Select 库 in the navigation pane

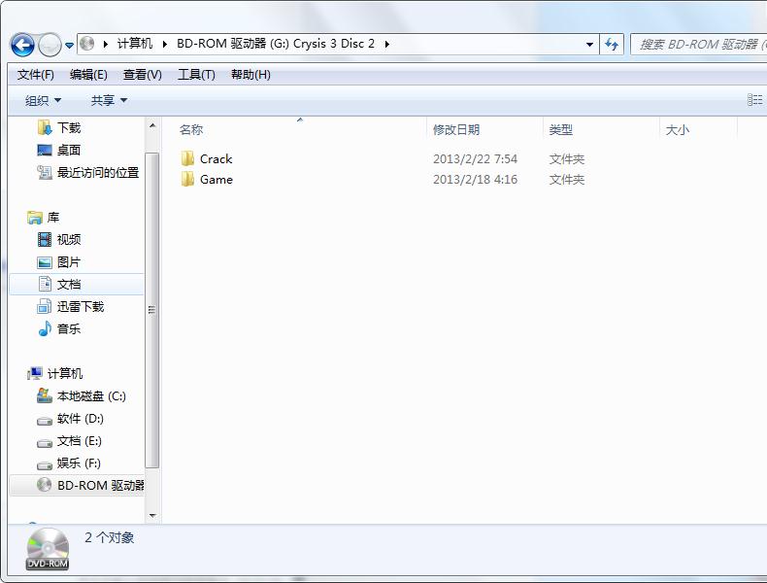coord(52,217)
